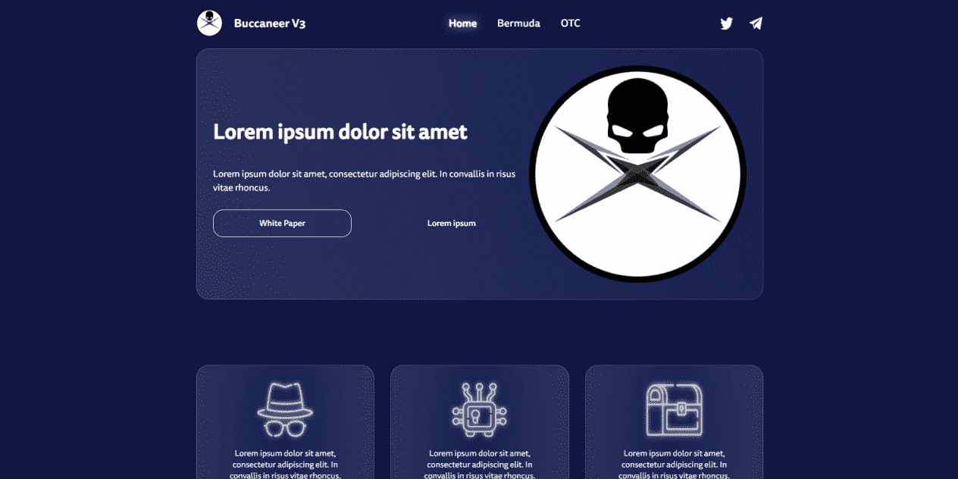This screenshot has height=479, width=958.
Task: Open the Bermuda nav item
Action: [518, 23]
